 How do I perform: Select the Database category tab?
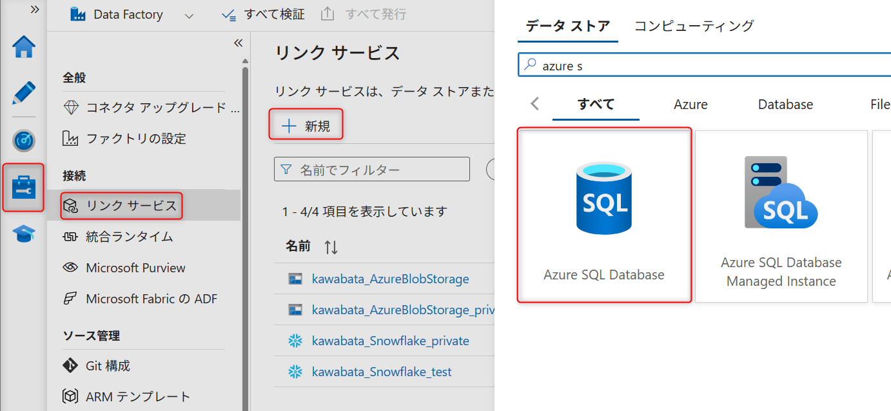click(785, 105)
